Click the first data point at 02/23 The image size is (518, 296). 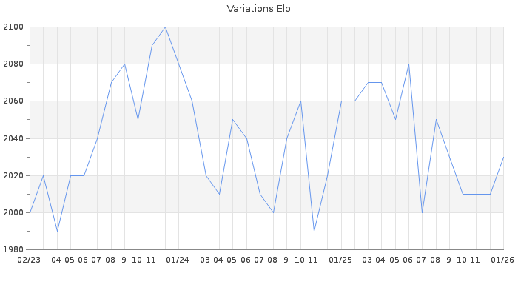(30, 212)
